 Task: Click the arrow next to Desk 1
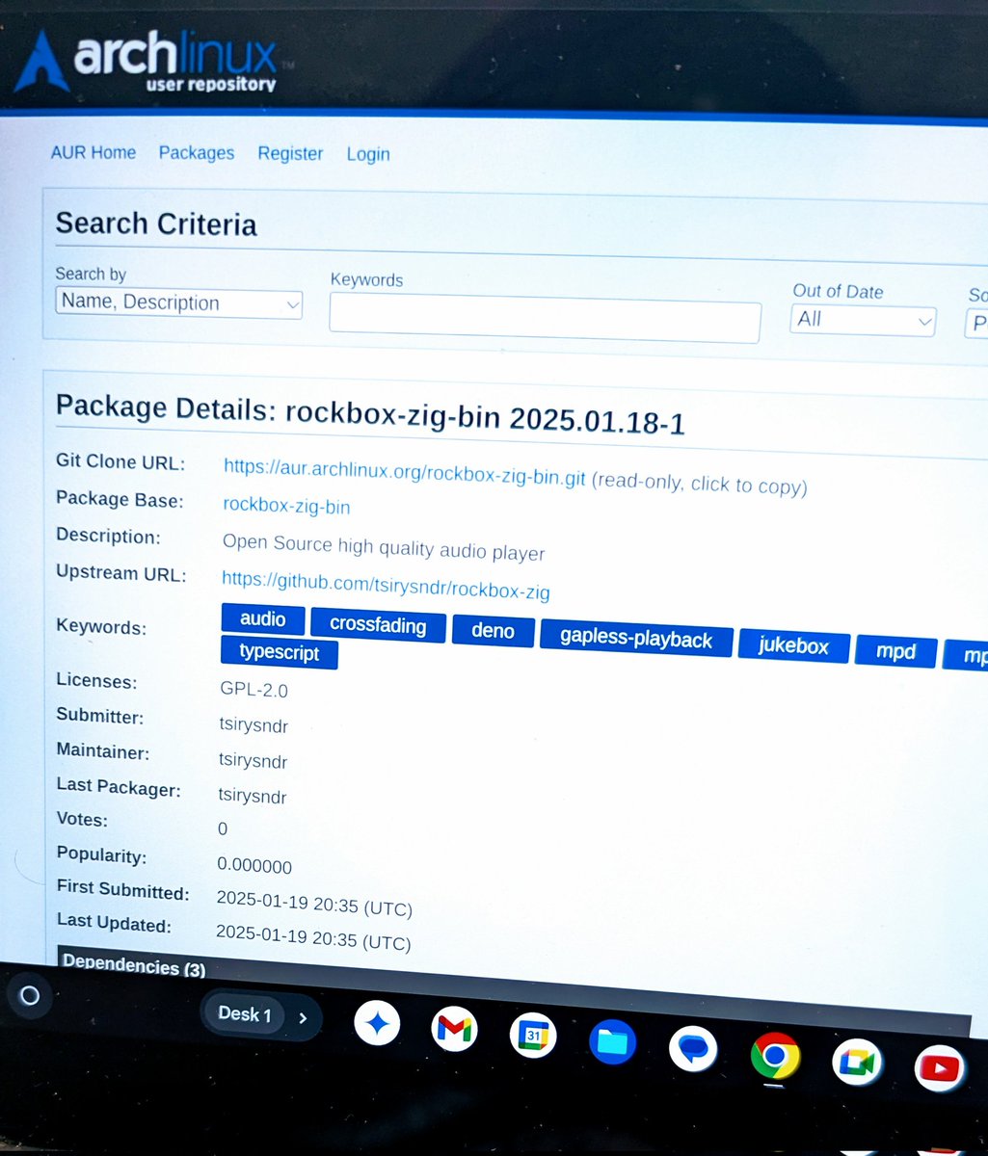tap(303, 1017)
